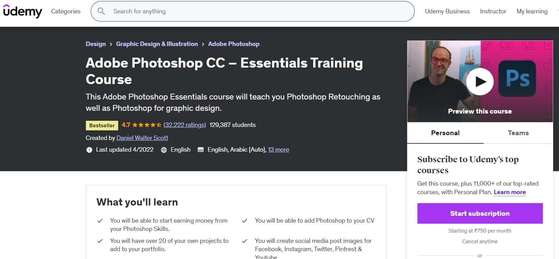Go to Graphic Design & Illustration breadcrumb

[157, 44]
